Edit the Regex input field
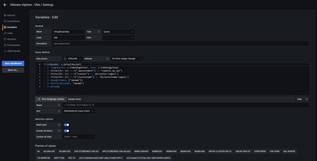The width and height of the screenshot is (317, 161). [x=186, y=105]
